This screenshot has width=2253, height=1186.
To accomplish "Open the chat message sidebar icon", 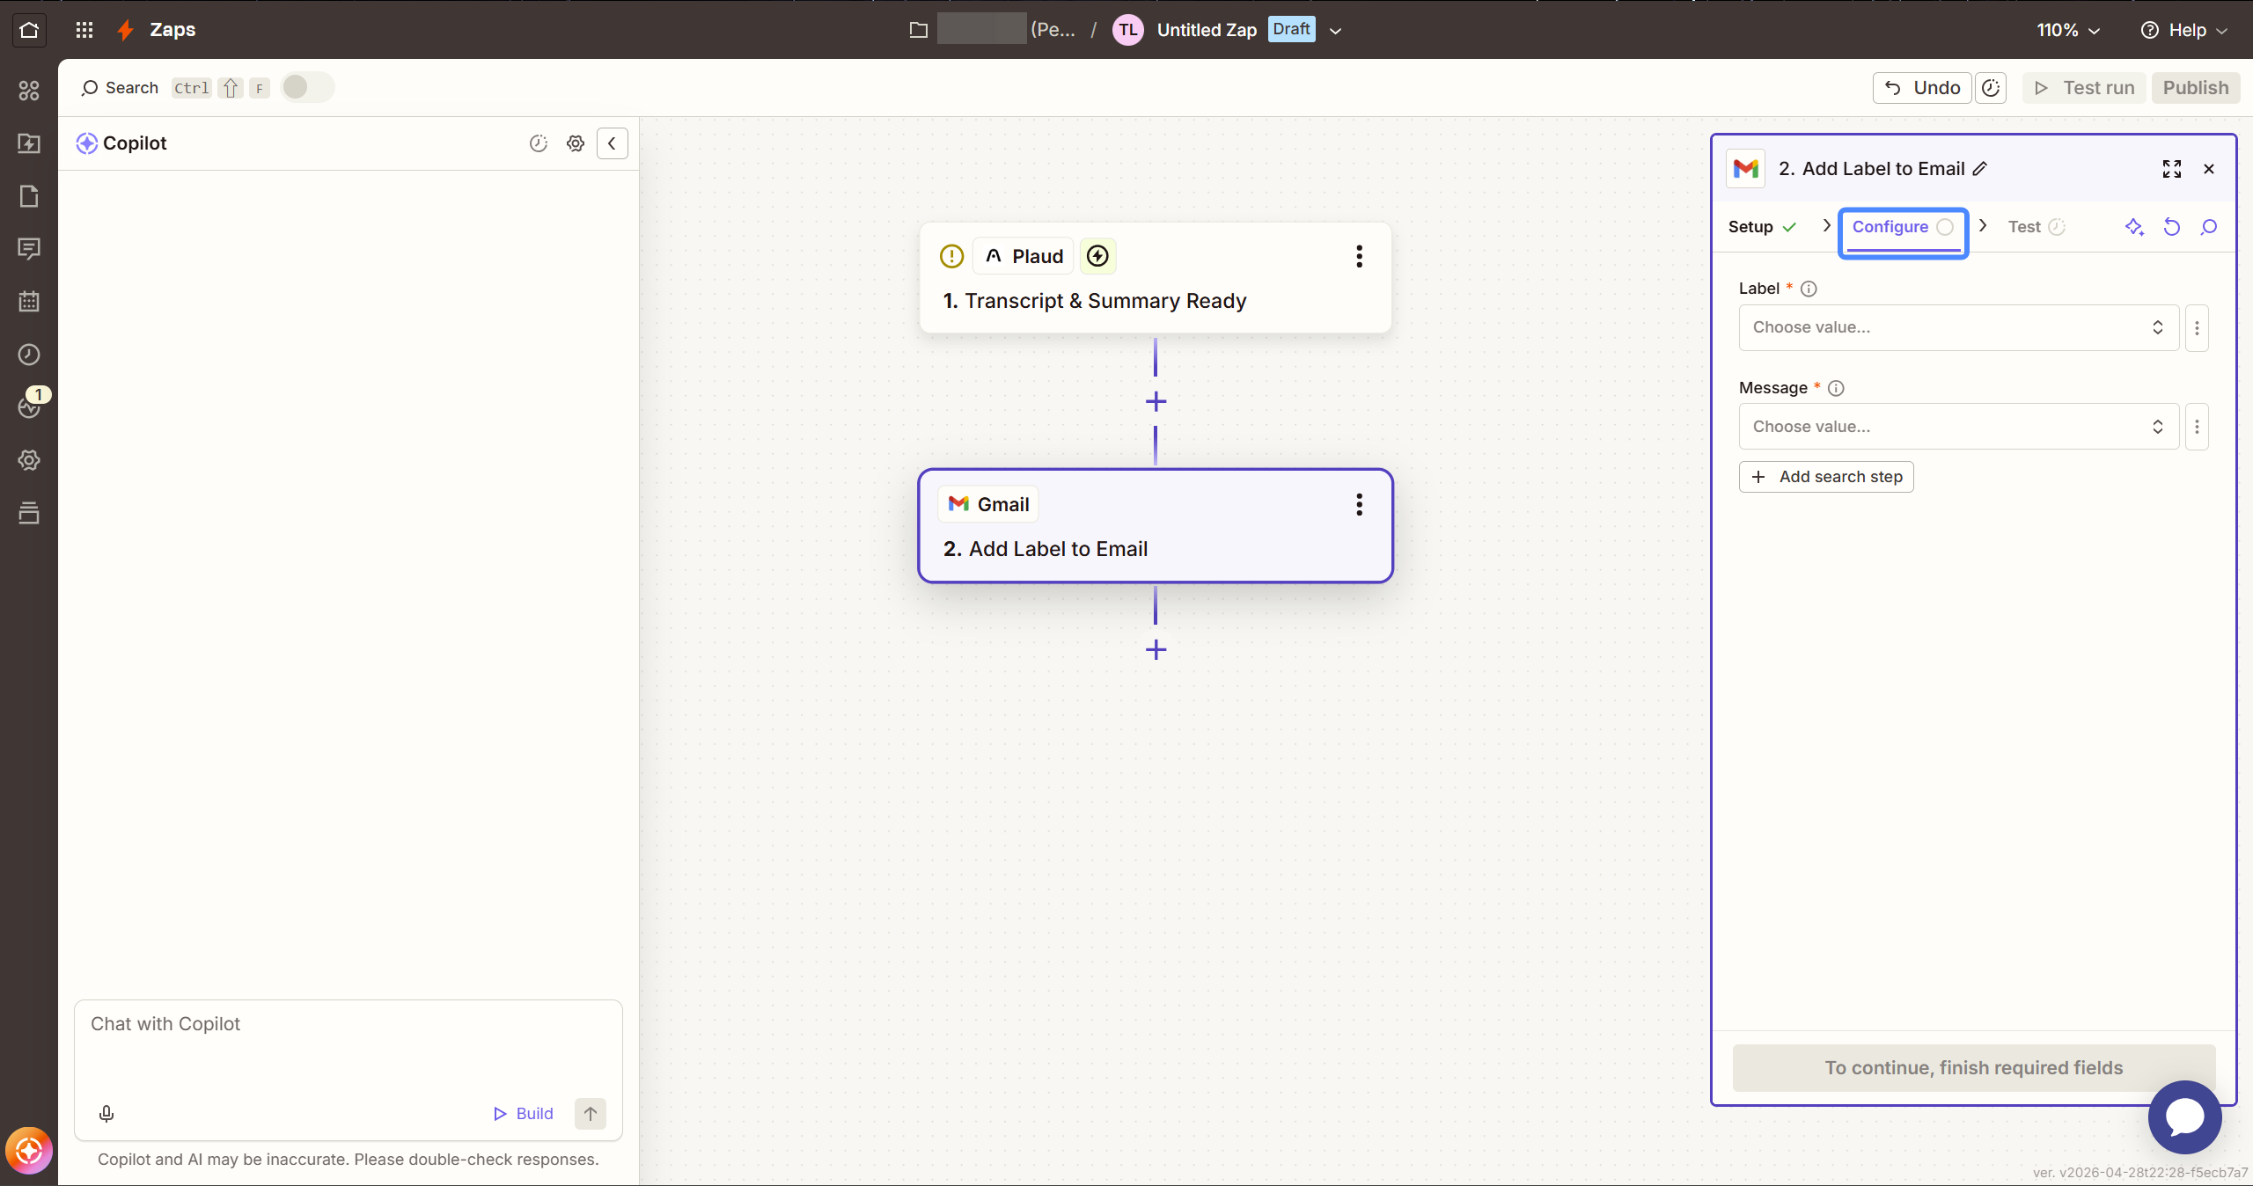I will (x=29, y=249).
